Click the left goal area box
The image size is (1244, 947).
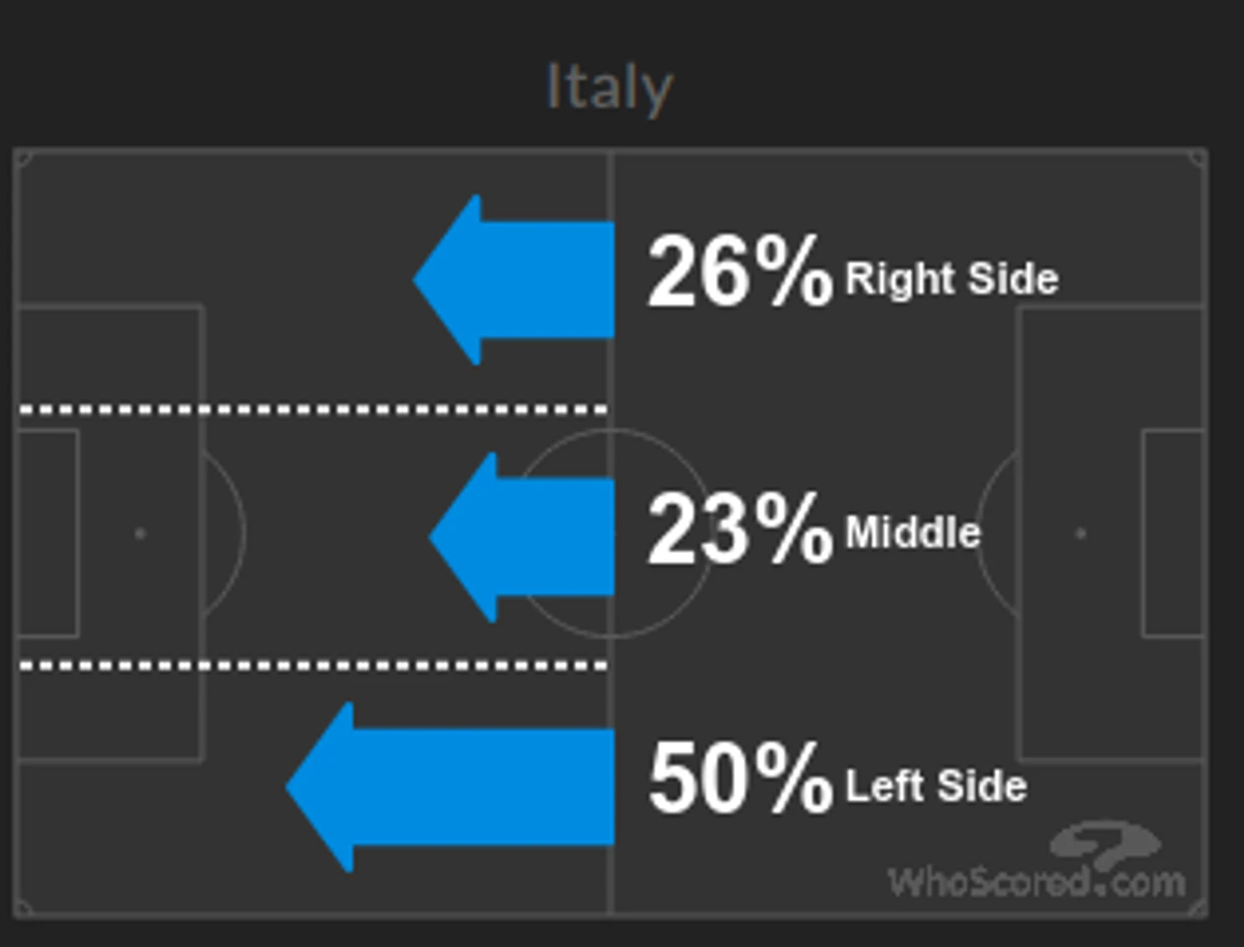point(48,533)
